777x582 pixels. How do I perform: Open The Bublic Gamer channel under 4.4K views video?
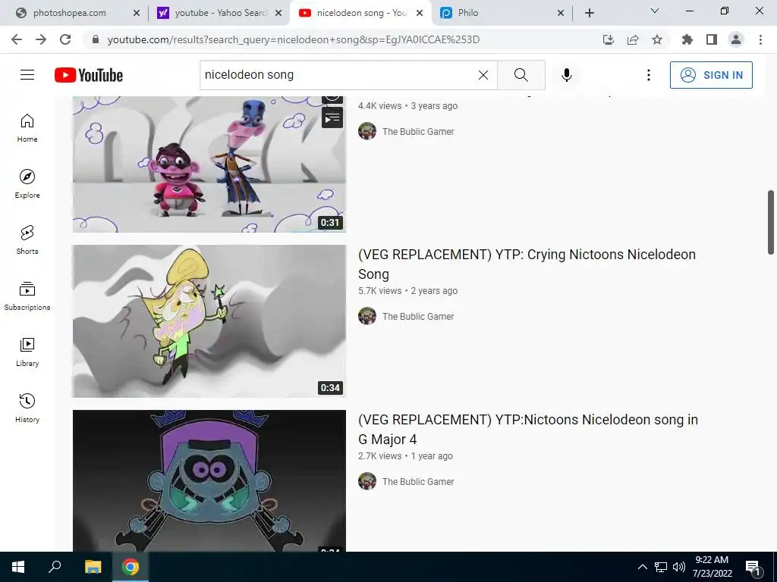coord(418,132)
